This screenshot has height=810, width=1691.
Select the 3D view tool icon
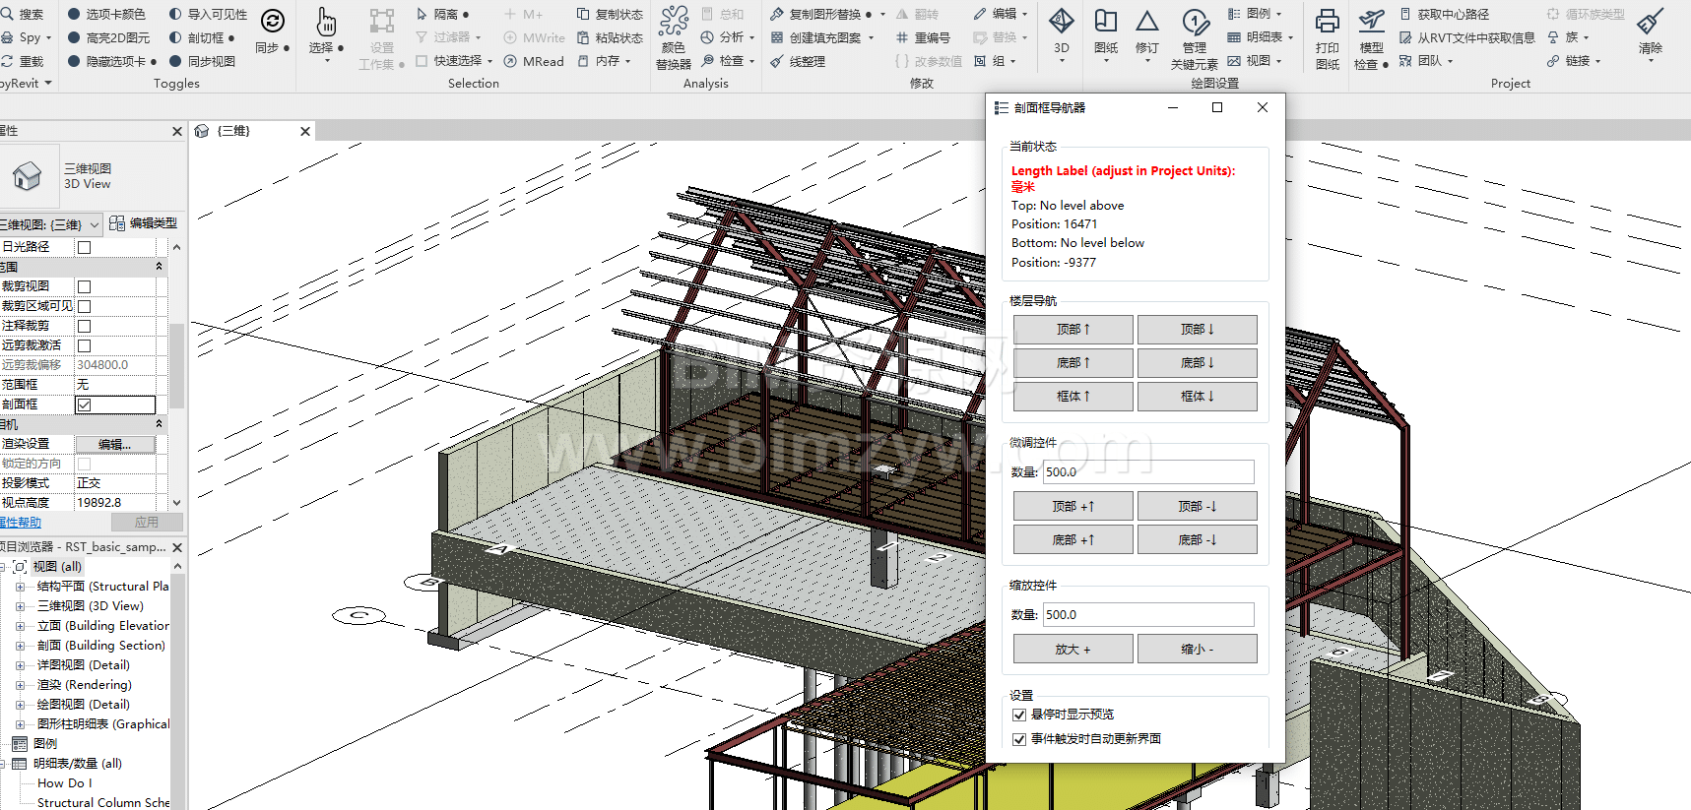[x=1061, y=22]
